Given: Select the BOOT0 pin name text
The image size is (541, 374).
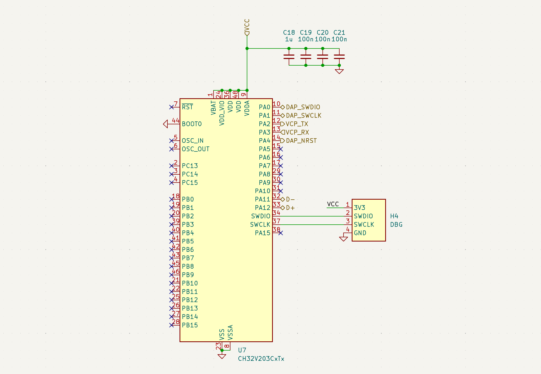Looking at the screenshot, I should (x=192, y=124).
